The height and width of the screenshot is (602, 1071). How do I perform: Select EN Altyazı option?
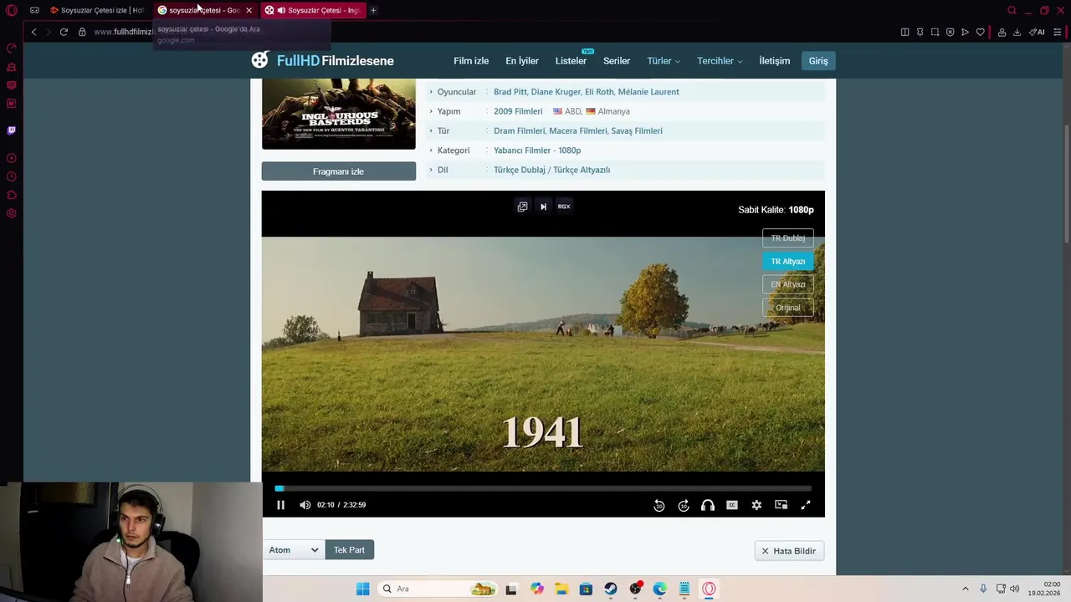(x=787, y=284)
